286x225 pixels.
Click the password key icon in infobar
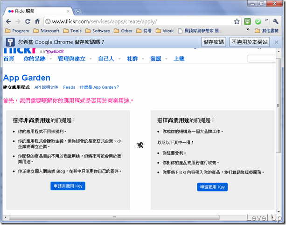(x=10, y=42)
